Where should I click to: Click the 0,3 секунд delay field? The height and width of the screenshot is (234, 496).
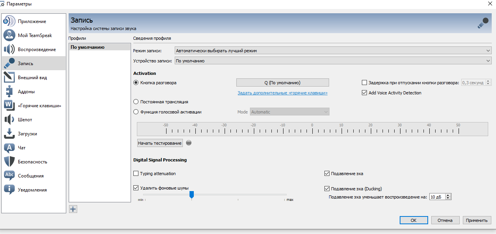coord(473,83)
